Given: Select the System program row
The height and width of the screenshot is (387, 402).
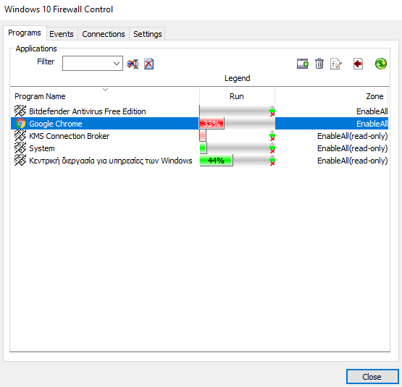Looking at the screenshot, I should point(199,148).
